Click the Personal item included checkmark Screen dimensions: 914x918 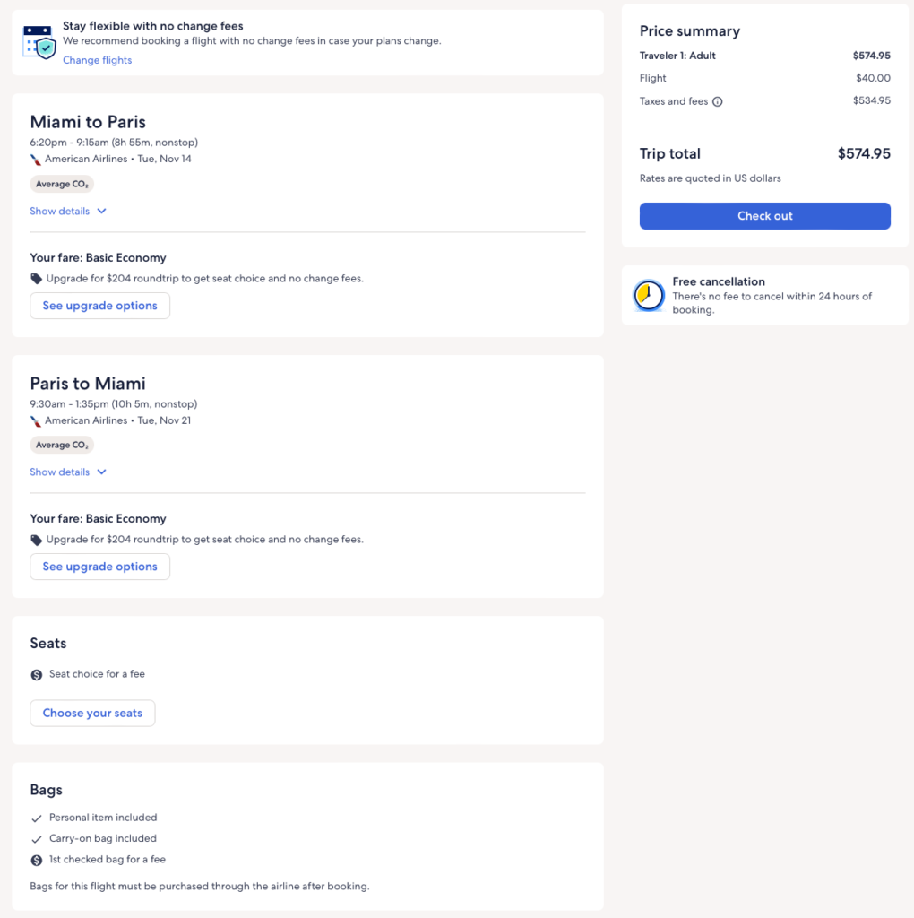pyautogui.click(x=37, y=818)
